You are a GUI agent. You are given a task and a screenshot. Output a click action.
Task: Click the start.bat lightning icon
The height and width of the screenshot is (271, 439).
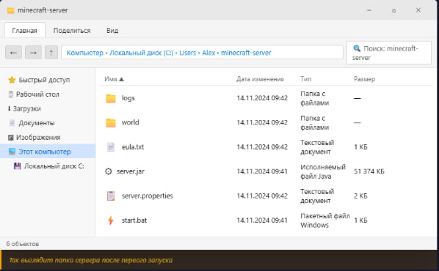tap(111, 220)
